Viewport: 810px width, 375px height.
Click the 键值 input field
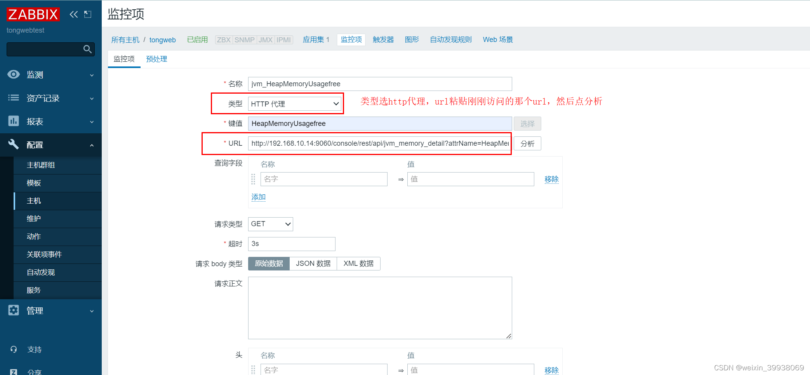click(x=380, y=124)
